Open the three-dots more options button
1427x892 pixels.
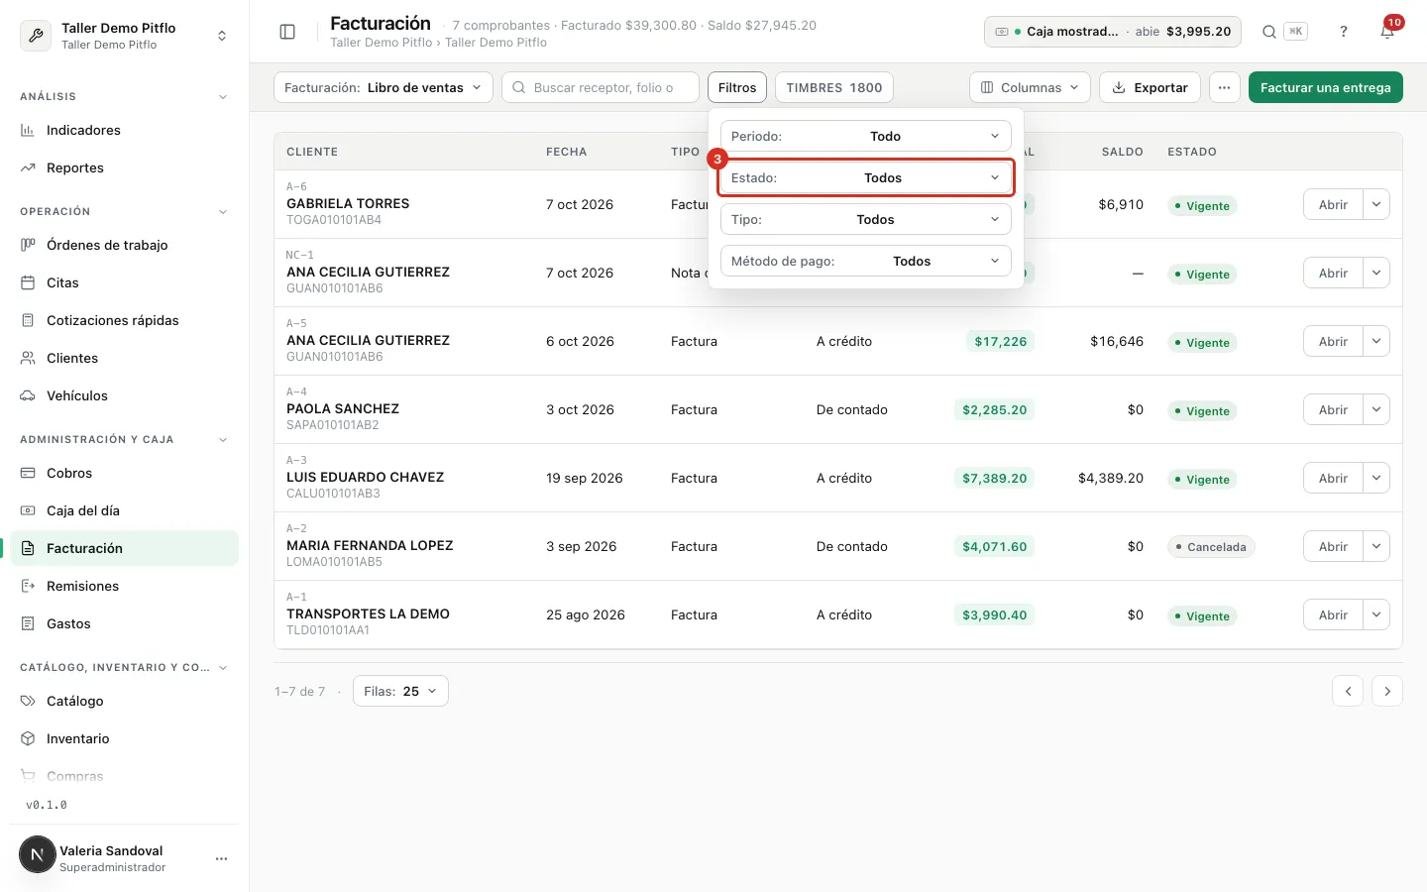coord(1225,87)
